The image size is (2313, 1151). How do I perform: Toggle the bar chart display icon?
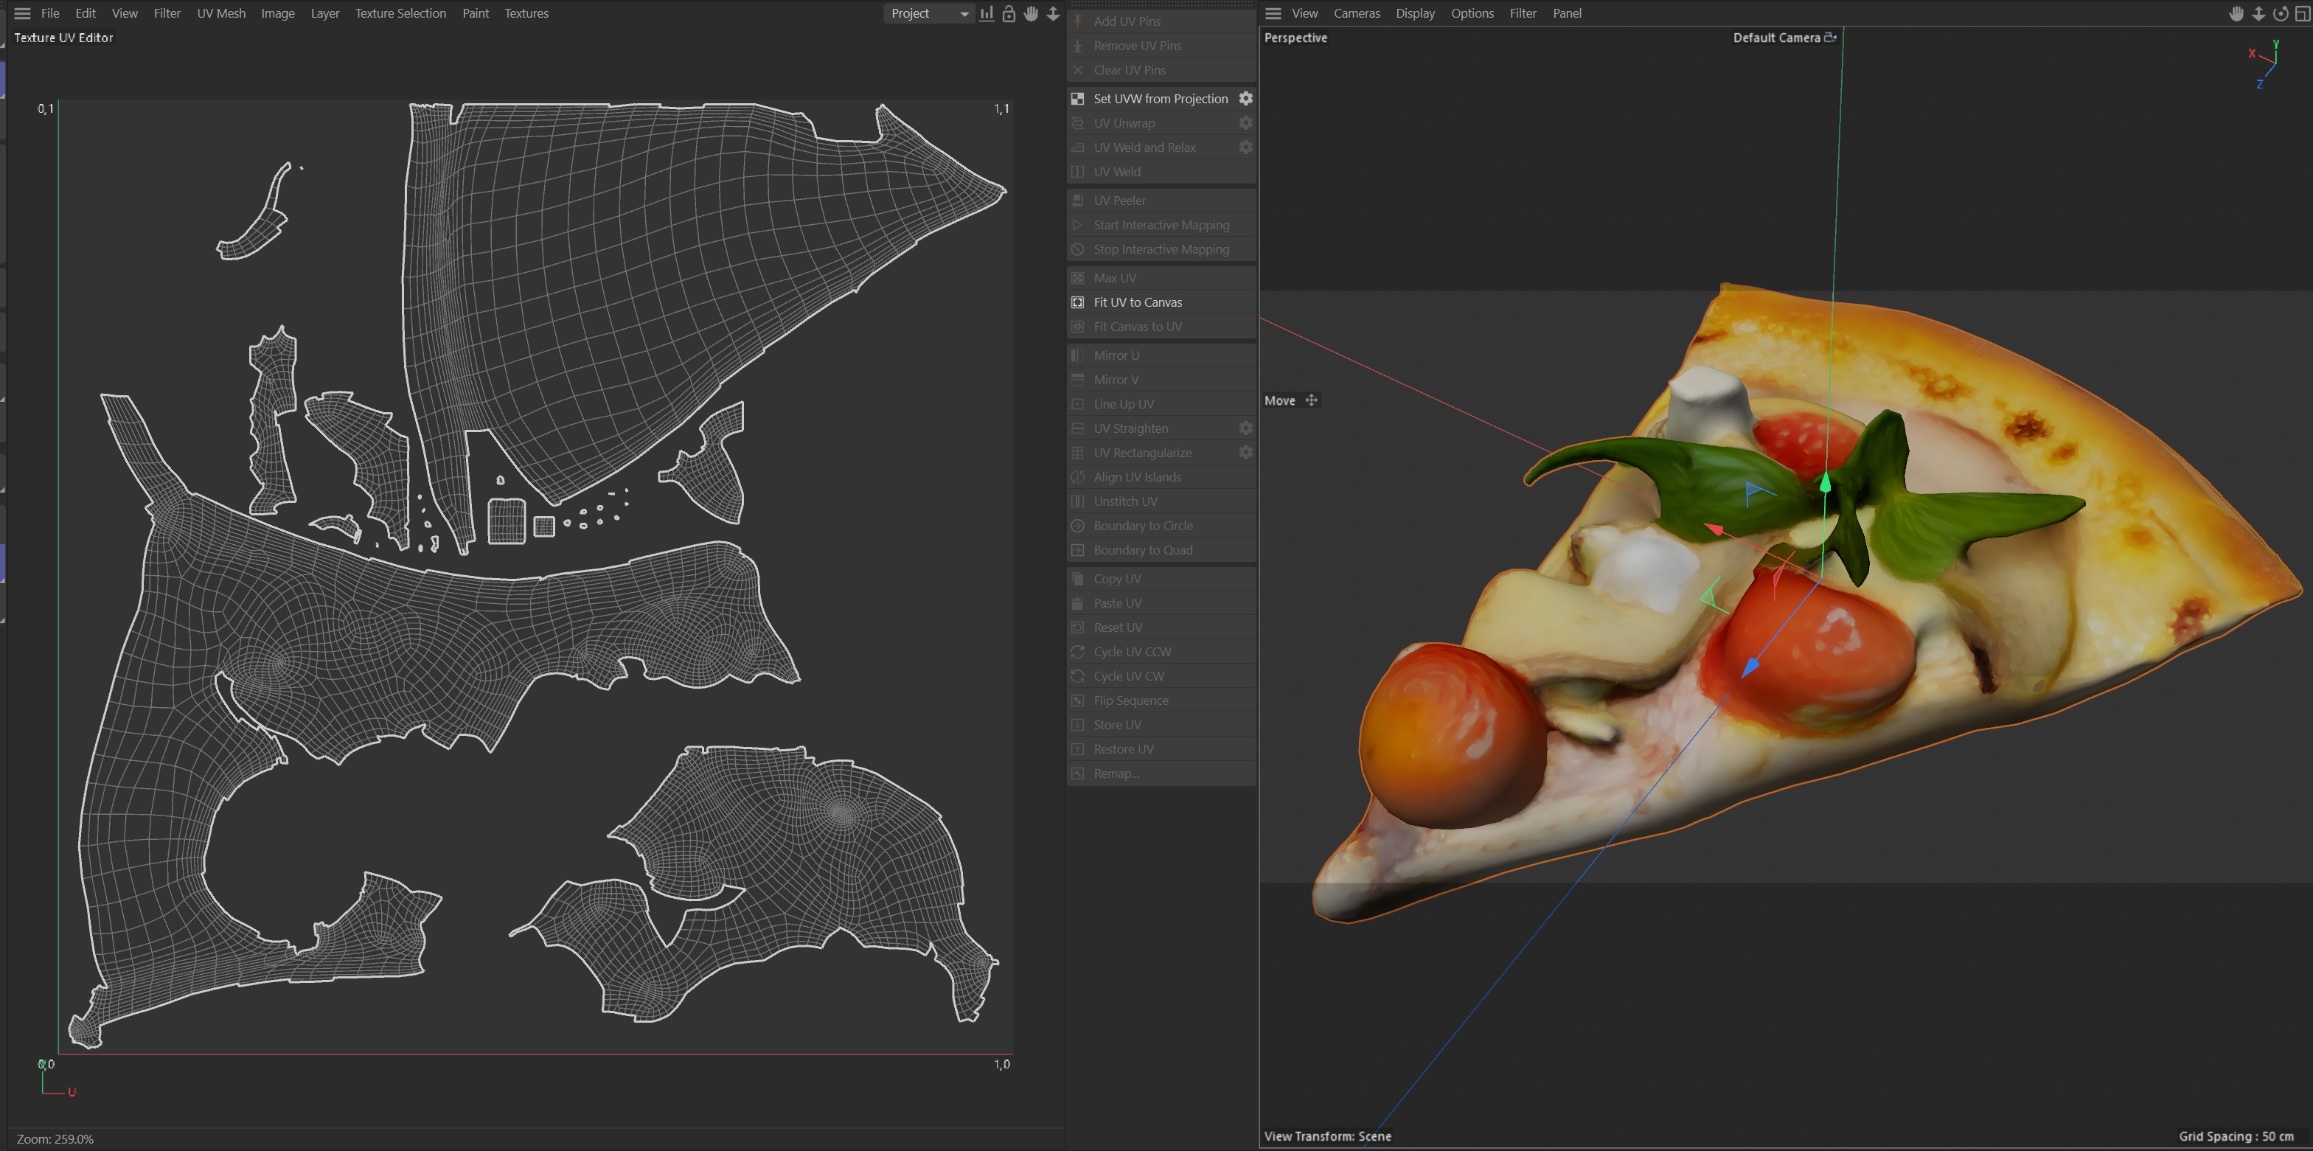point(987,13)
